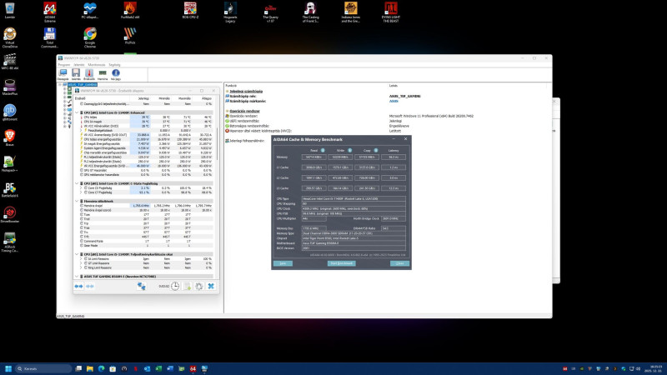The width and height of the screenshot is (667, 375).
Task: Open qBittorrent desktop shortcut
Action: click(9, 112)
